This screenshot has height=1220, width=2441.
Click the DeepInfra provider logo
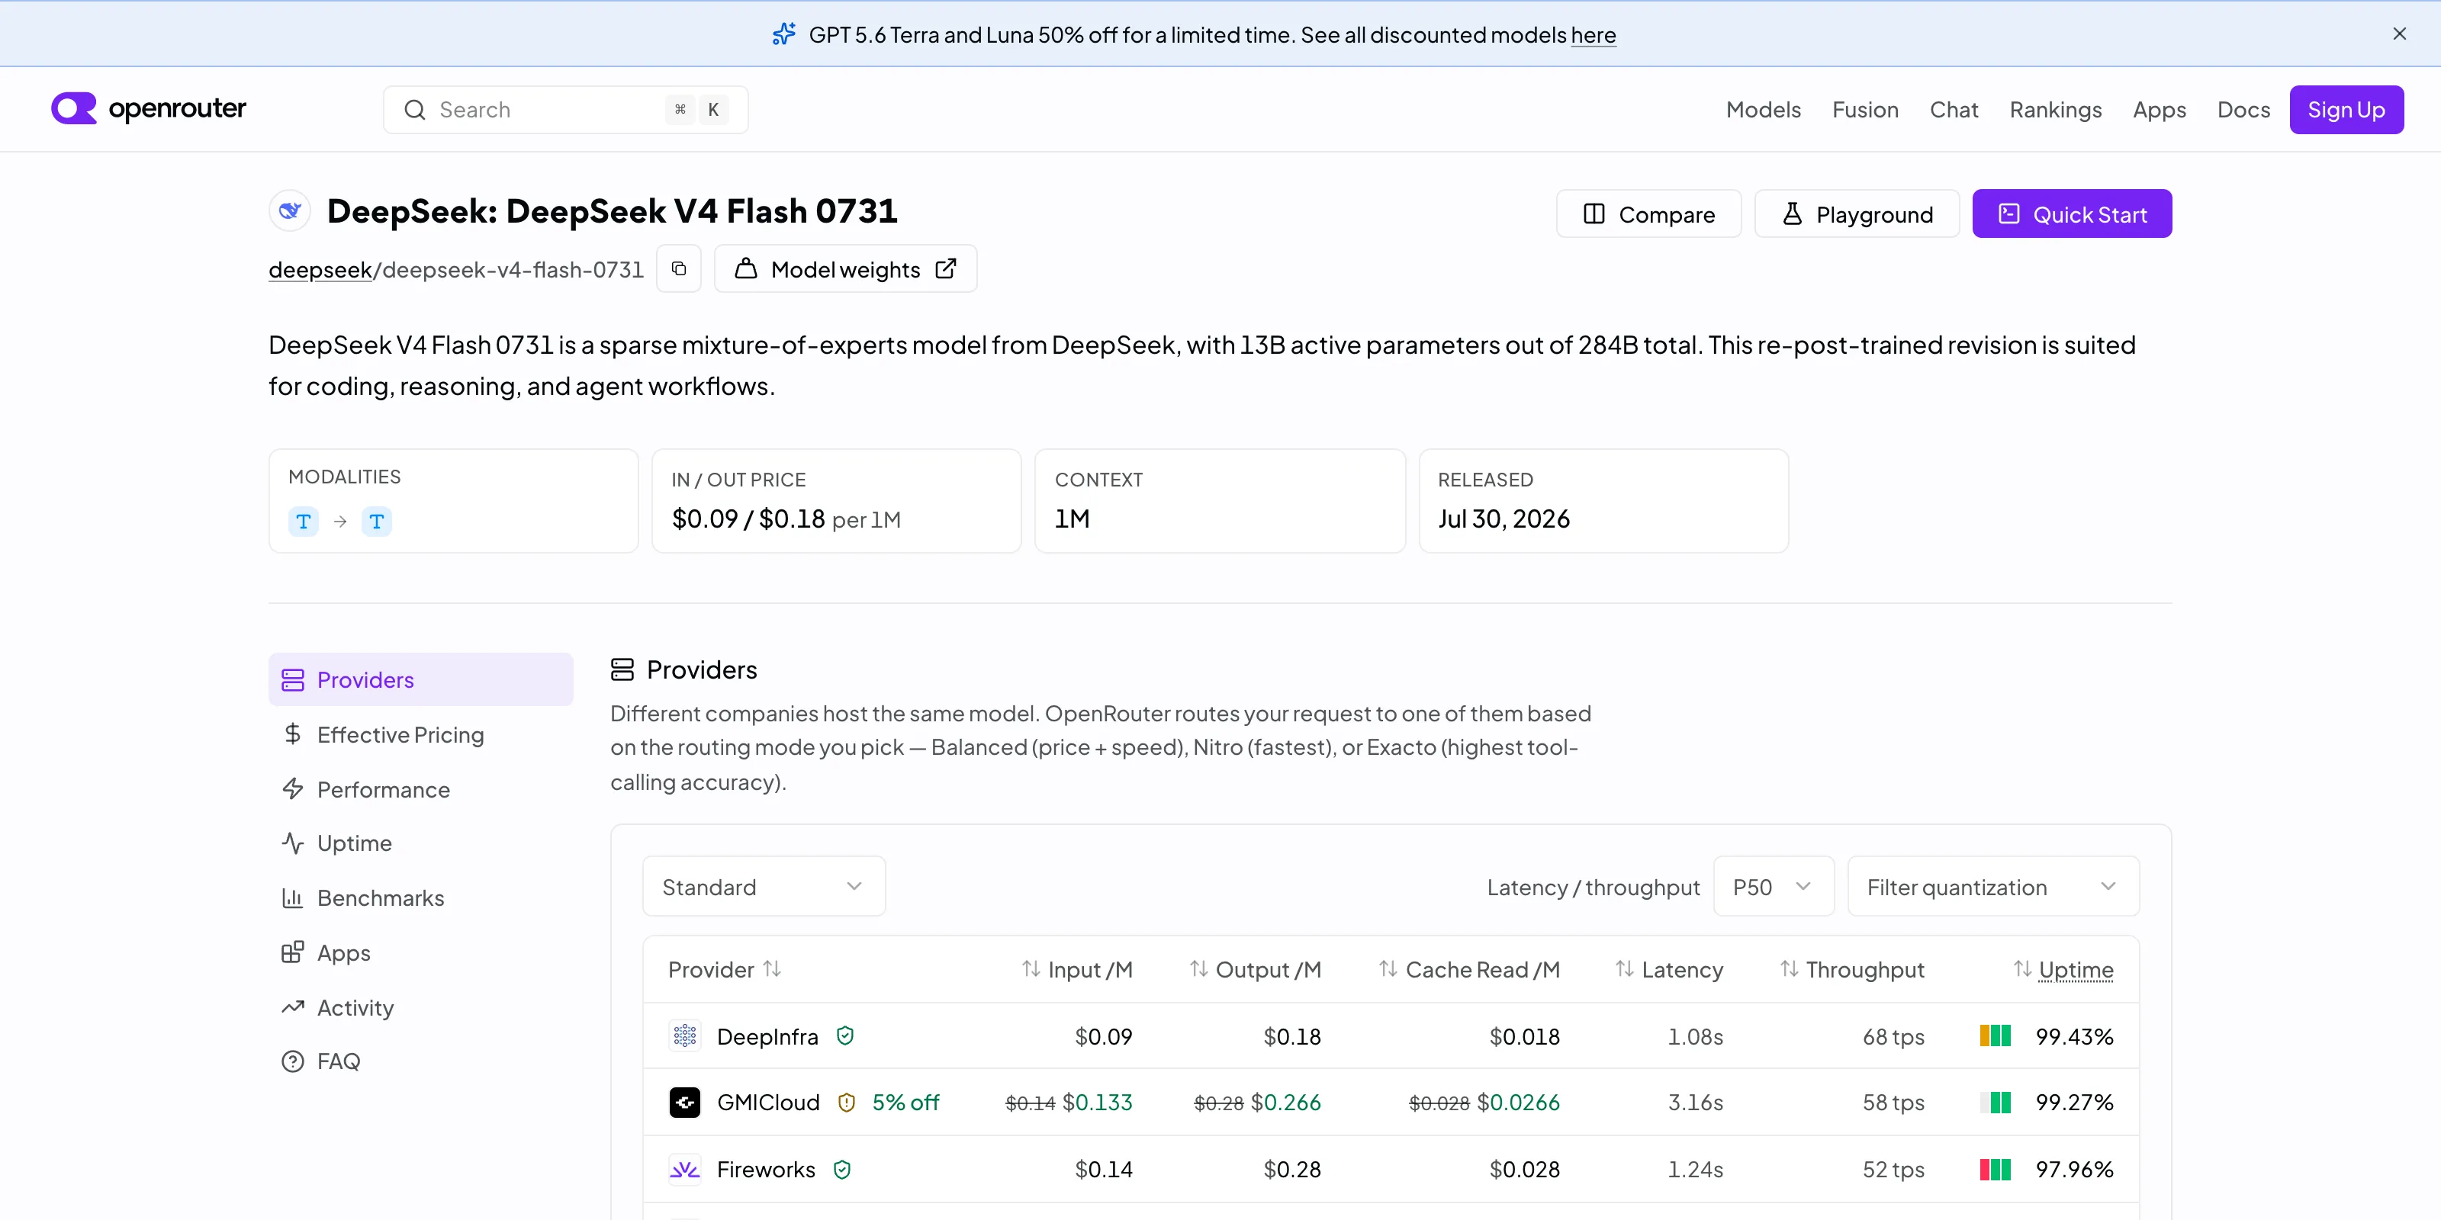(x=684, y=1036)
